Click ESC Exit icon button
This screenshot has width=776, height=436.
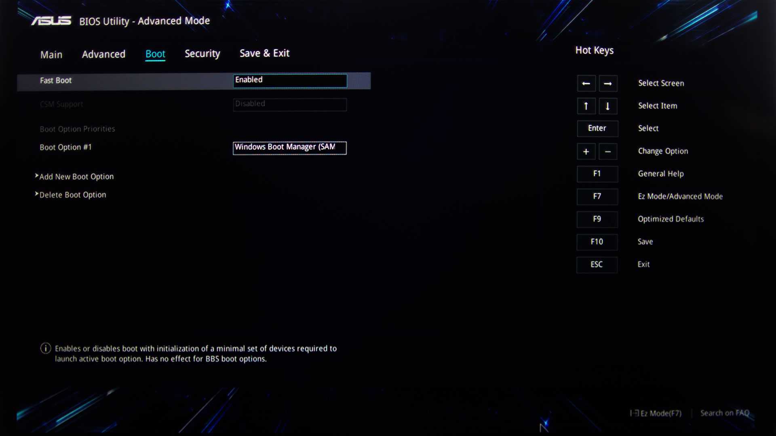(597, 264)
